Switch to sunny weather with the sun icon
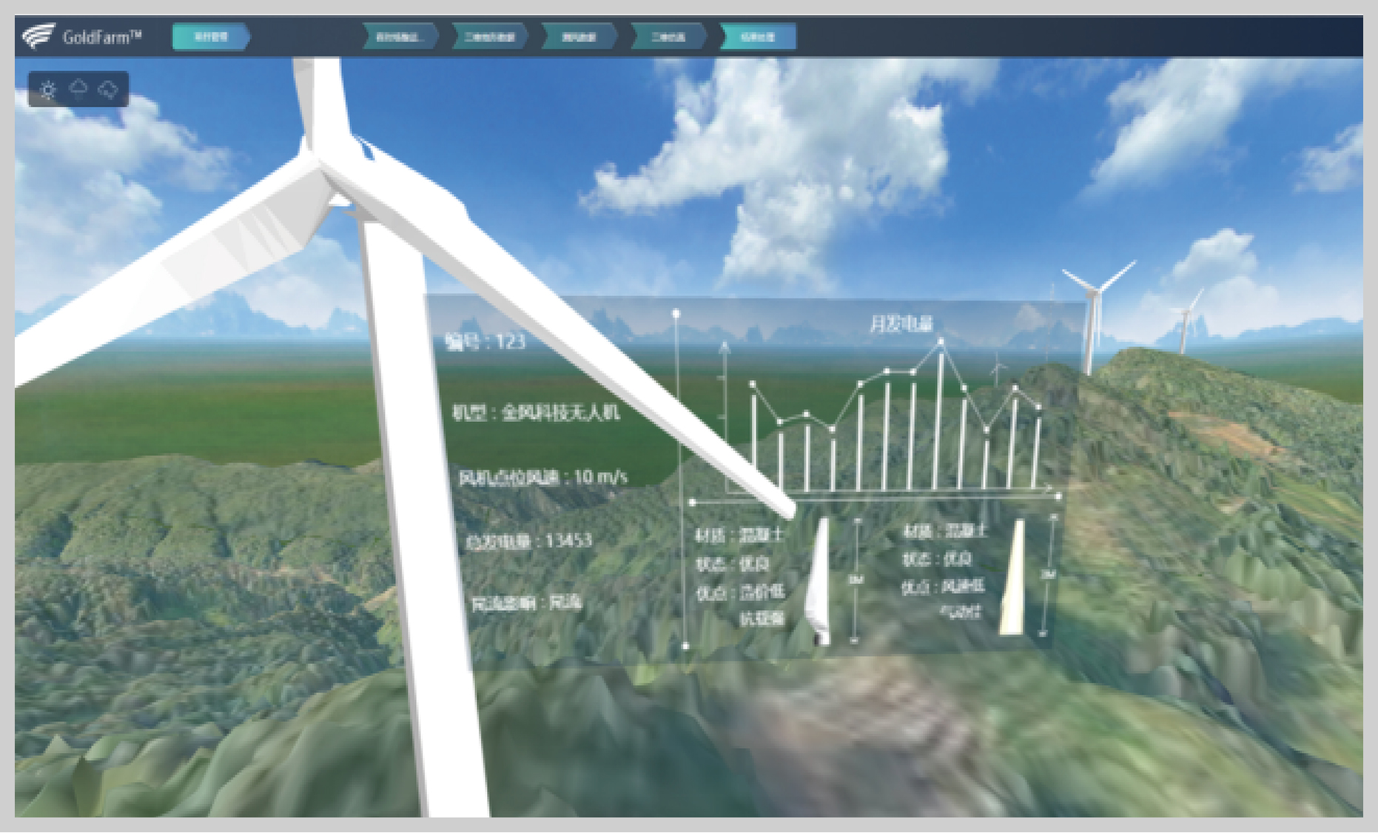 [48, 90]
